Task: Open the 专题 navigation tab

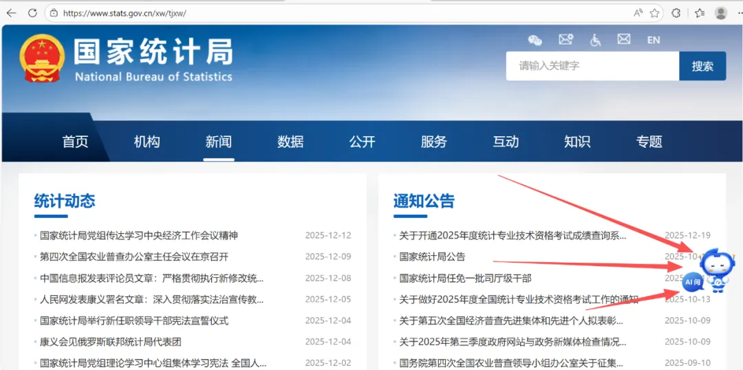Action: [x=649, y=142]
